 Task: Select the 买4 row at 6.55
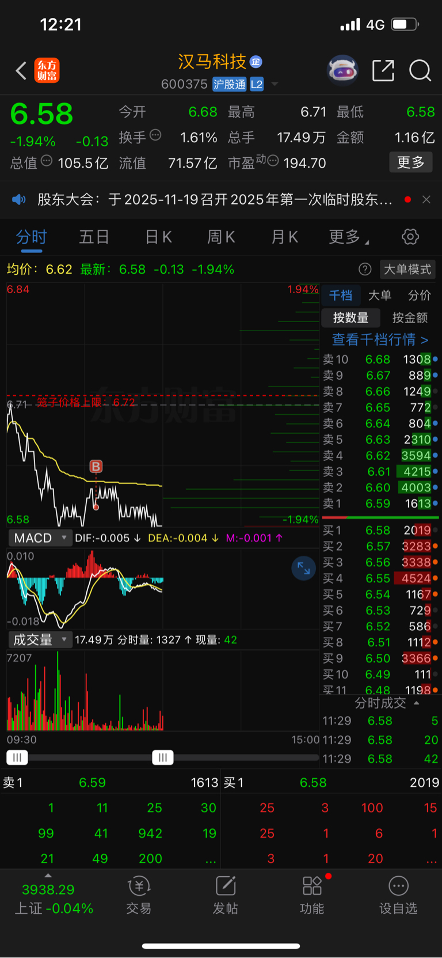(380, 578)
